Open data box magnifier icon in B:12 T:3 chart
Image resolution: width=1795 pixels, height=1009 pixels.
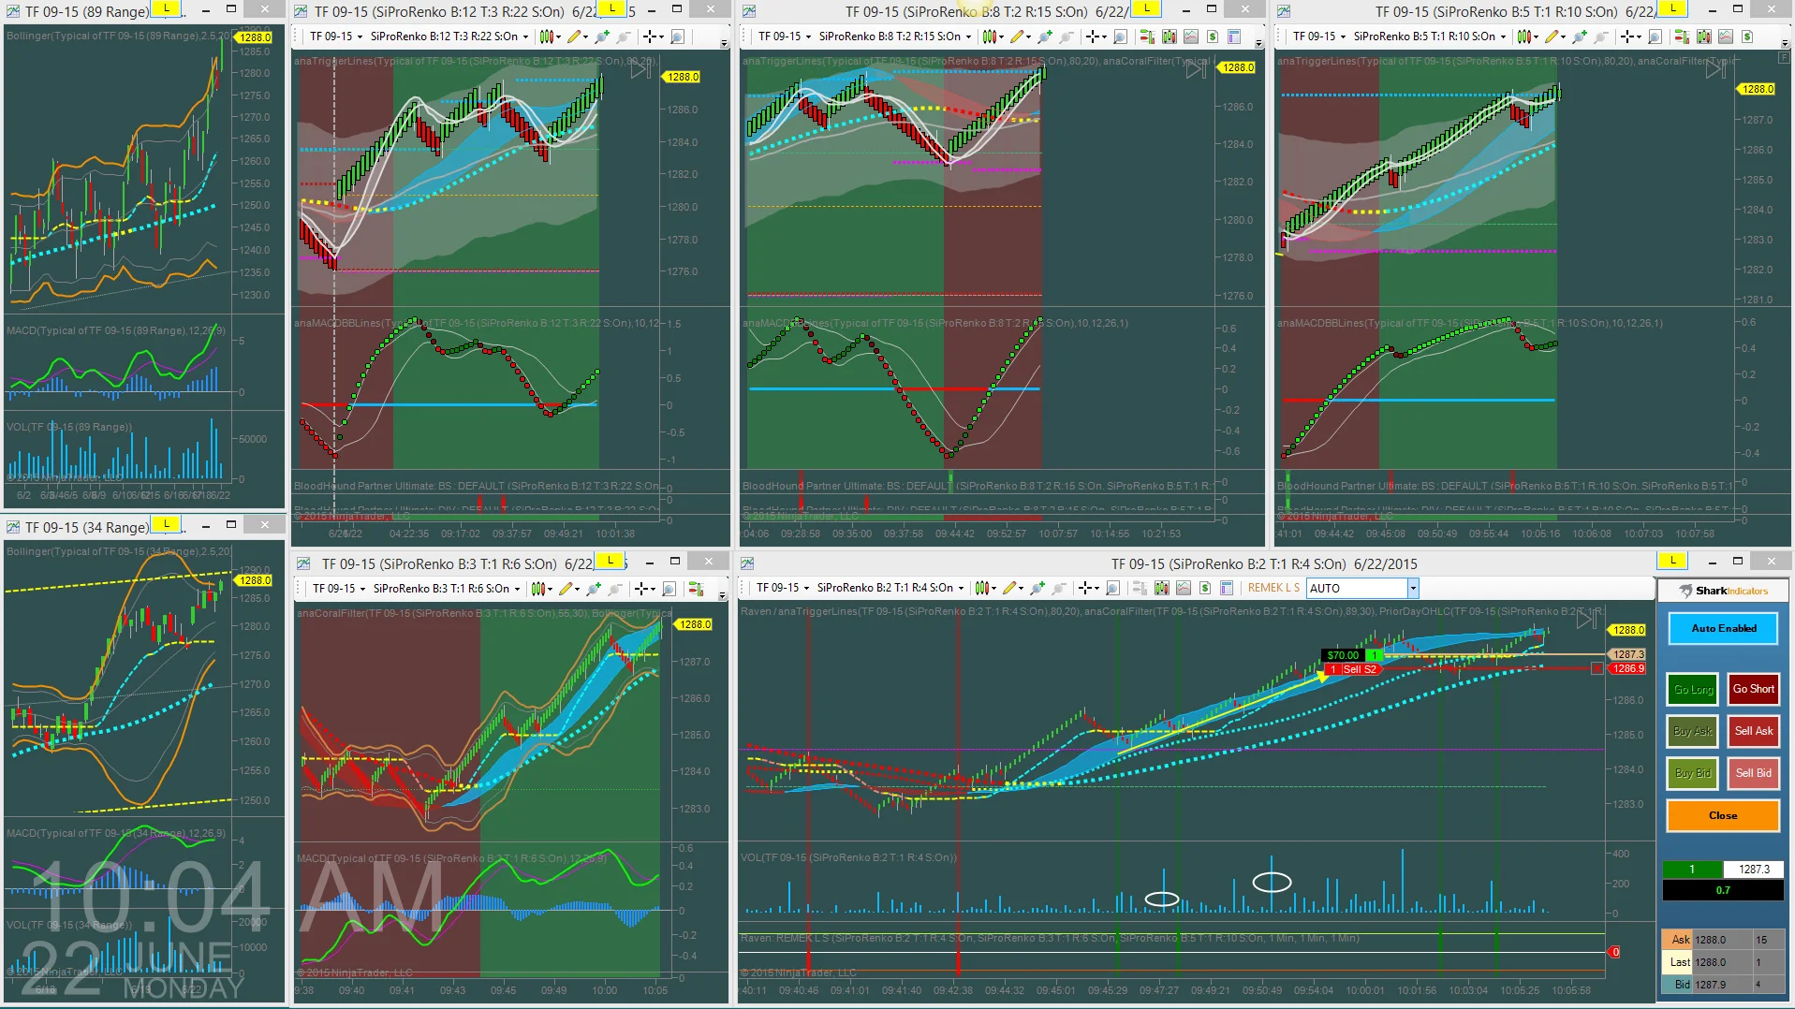click(677, 37)
